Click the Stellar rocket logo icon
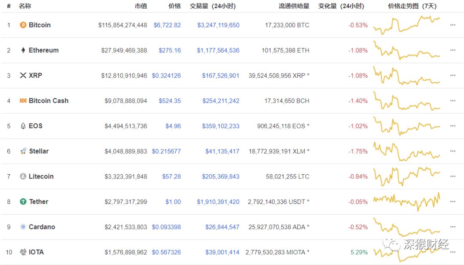This screenshot has height=265, width=464. (23, 151)
